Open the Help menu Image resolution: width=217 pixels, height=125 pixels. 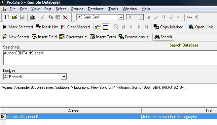[x=146, y=9]
